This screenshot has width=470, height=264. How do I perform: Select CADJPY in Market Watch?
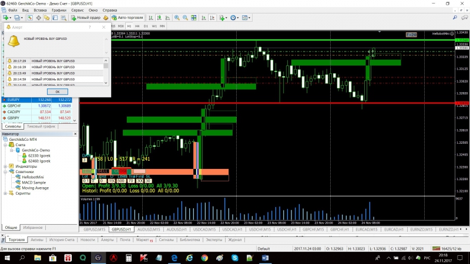click(38, 111)
